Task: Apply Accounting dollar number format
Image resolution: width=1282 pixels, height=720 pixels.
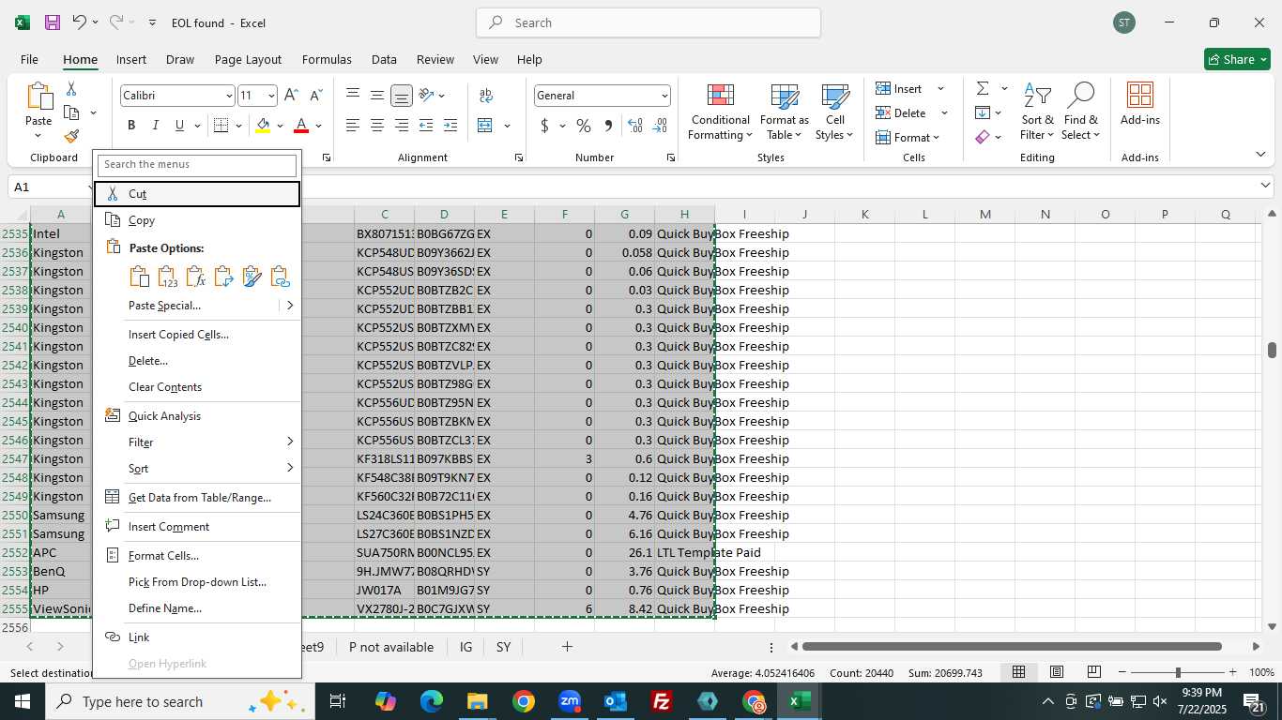Action: pyautogui.click(x=545, y=126)
